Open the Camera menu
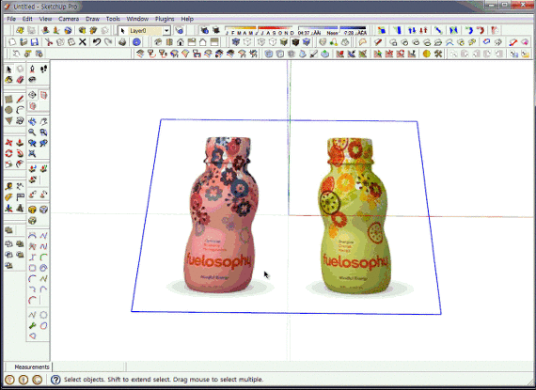Viewport: 536px width, 390px height. click(69, 19)
